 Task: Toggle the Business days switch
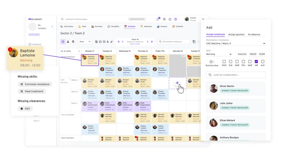212,62
